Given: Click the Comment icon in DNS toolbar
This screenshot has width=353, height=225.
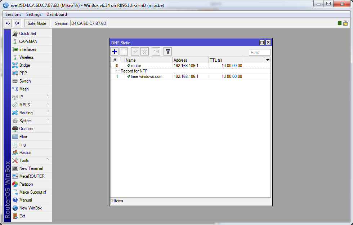Looking at the screenshot, I should coord(156,52).
